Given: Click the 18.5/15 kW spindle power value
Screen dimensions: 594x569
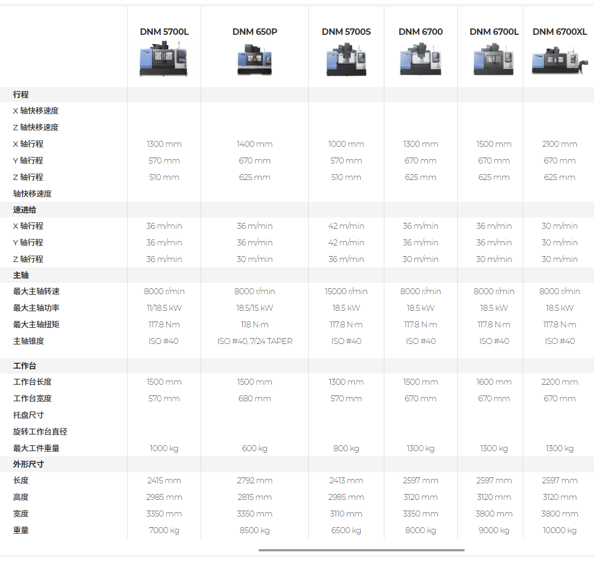Looking at the screenshot, I should tap(255, 308).
